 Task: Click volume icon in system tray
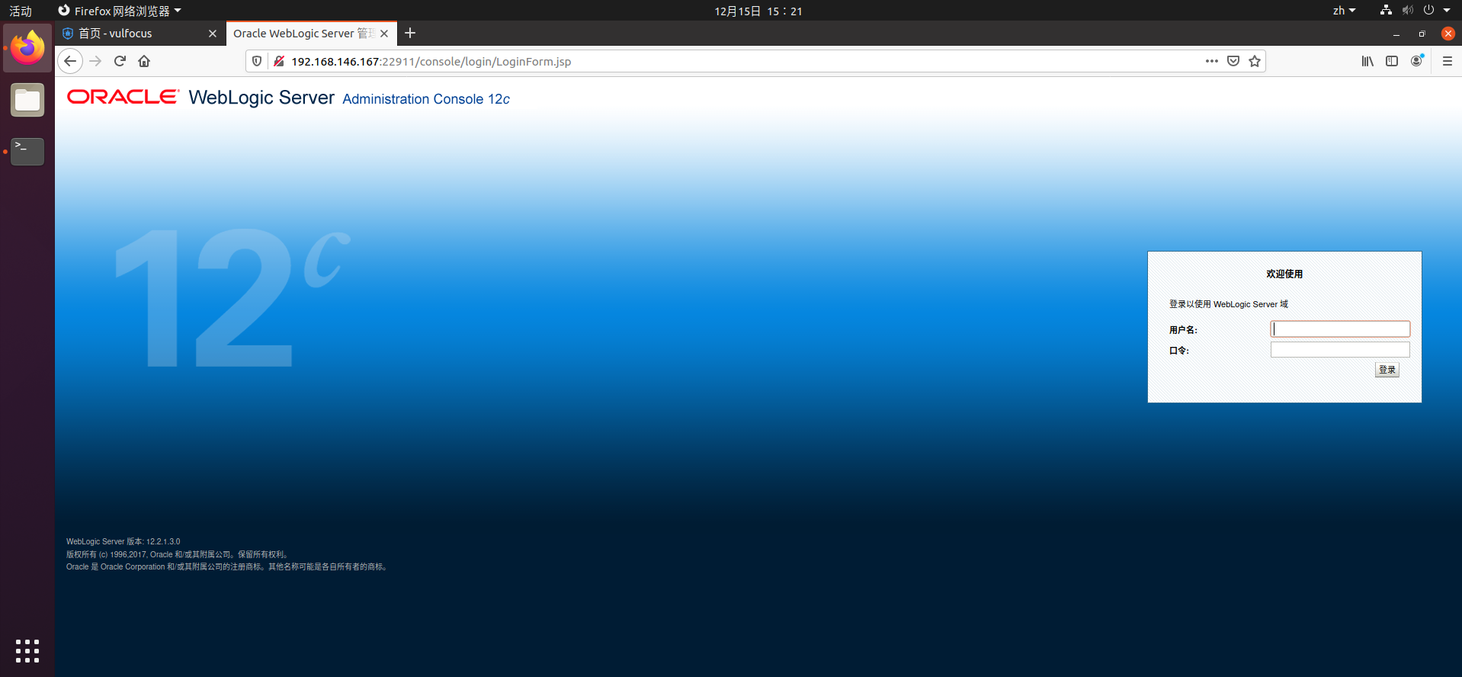pyautogui.click(x=1407, y=11)
